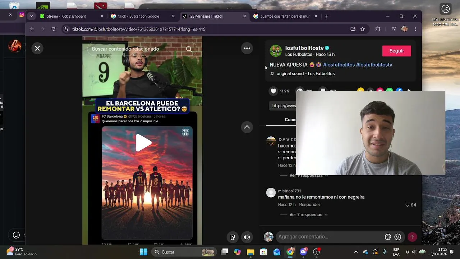Toggle the floating player icon beside volume
The height and width of the screenshot is (259, 460).
[x=233, y=237]
